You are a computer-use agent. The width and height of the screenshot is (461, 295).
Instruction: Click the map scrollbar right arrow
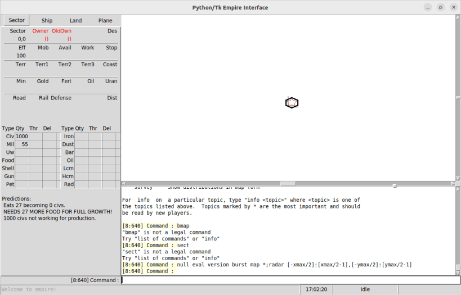coord(453,183)
